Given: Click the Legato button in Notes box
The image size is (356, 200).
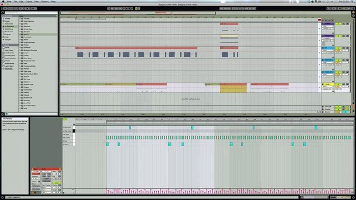Looking at the screenshot, I should pyautogui.click(x=46, y=178).
